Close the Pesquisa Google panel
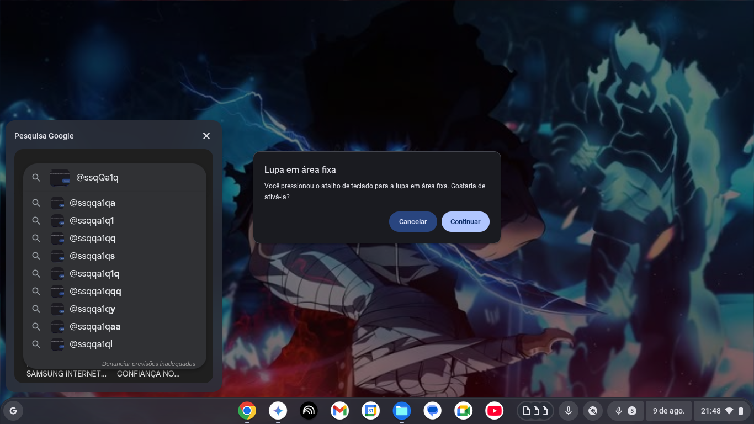The height and width of the screenshot is (424, 754). point(206,136)
